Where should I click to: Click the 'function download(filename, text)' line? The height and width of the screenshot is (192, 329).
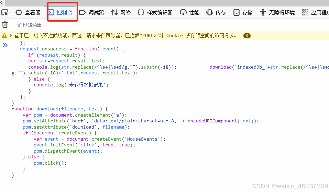[x=60, y=109]
